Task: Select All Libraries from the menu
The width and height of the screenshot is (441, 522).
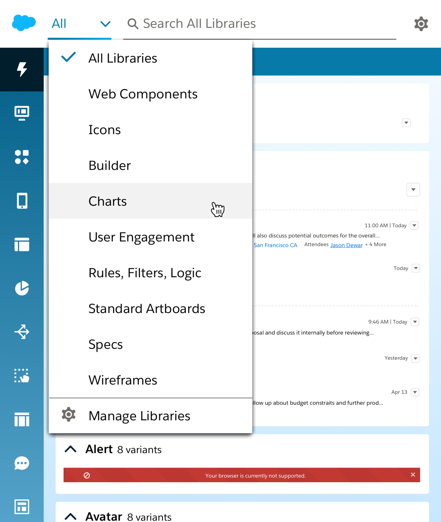Action: coord(150,58)
